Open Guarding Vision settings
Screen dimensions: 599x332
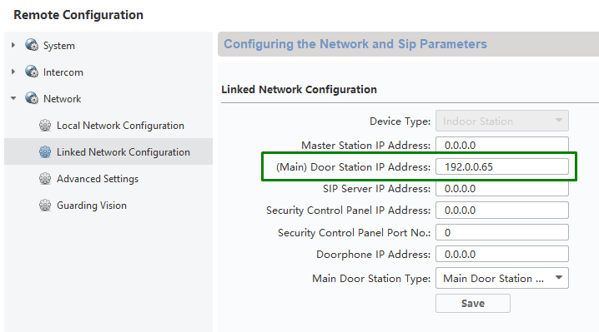92,206
